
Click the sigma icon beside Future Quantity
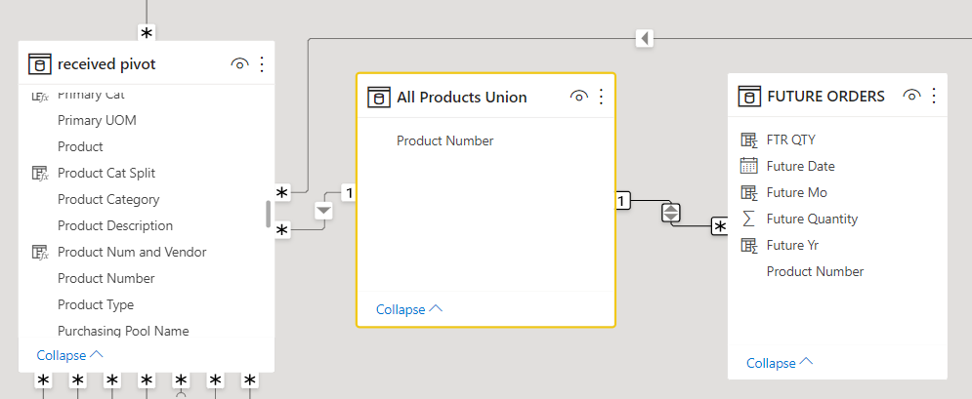[749, 219]
